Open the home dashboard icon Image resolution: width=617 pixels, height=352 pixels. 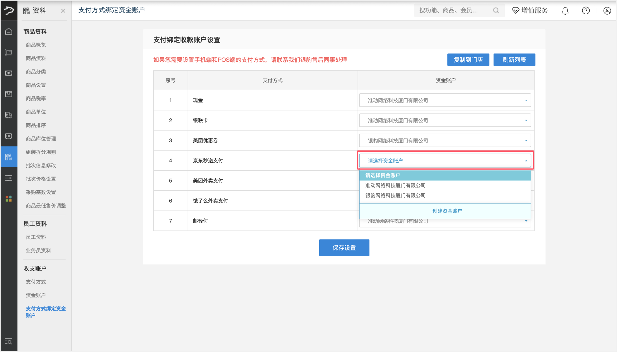click(9, 31)
